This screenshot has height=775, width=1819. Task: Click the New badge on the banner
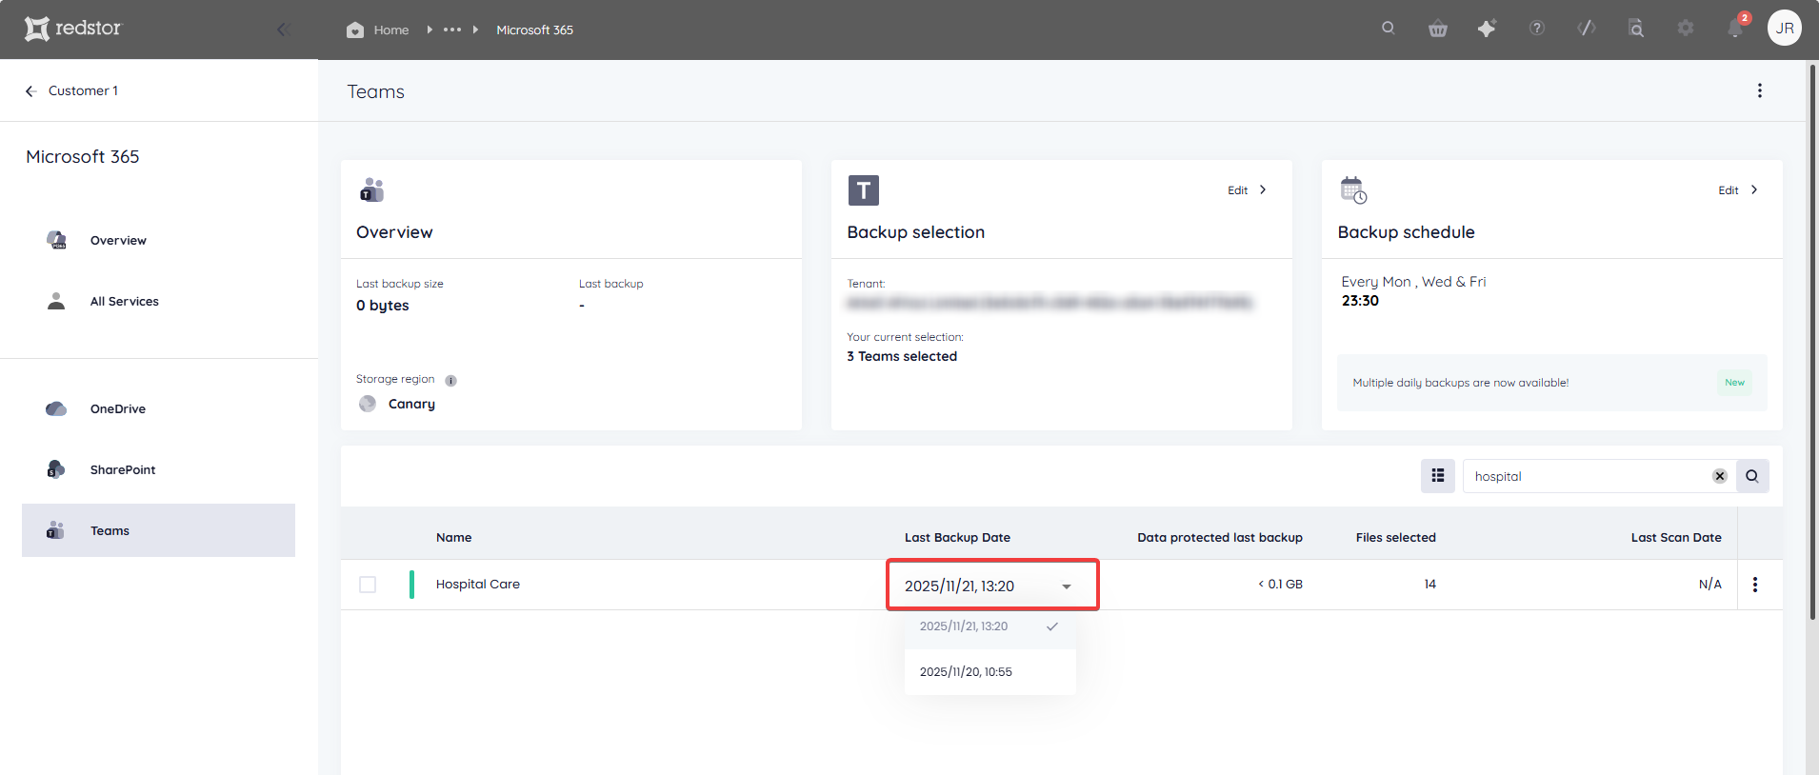coord(1734,383)
